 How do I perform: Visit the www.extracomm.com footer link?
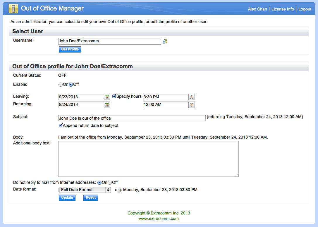[x=159, y=219]
